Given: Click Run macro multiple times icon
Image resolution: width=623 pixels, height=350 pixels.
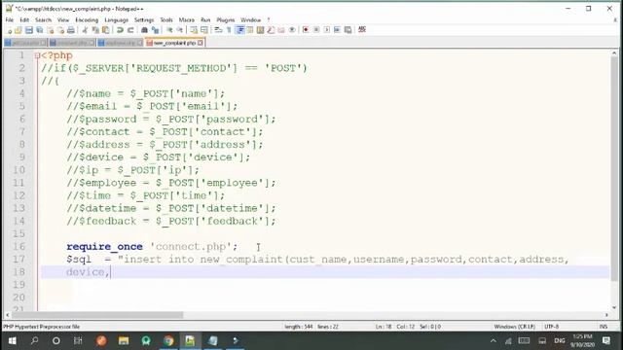Looking at the screenshot, I should [337, 30].
